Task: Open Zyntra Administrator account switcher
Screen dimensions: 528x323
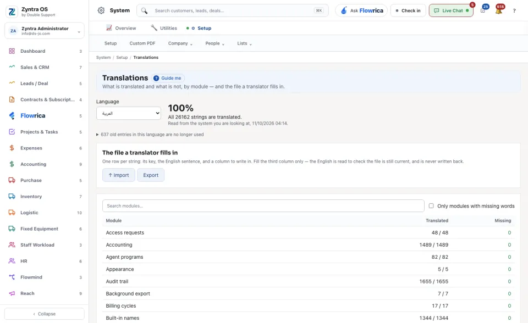Action: [x=45, y=31]
